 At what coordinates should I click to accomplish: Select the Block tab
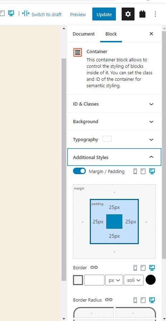(111, 34)
